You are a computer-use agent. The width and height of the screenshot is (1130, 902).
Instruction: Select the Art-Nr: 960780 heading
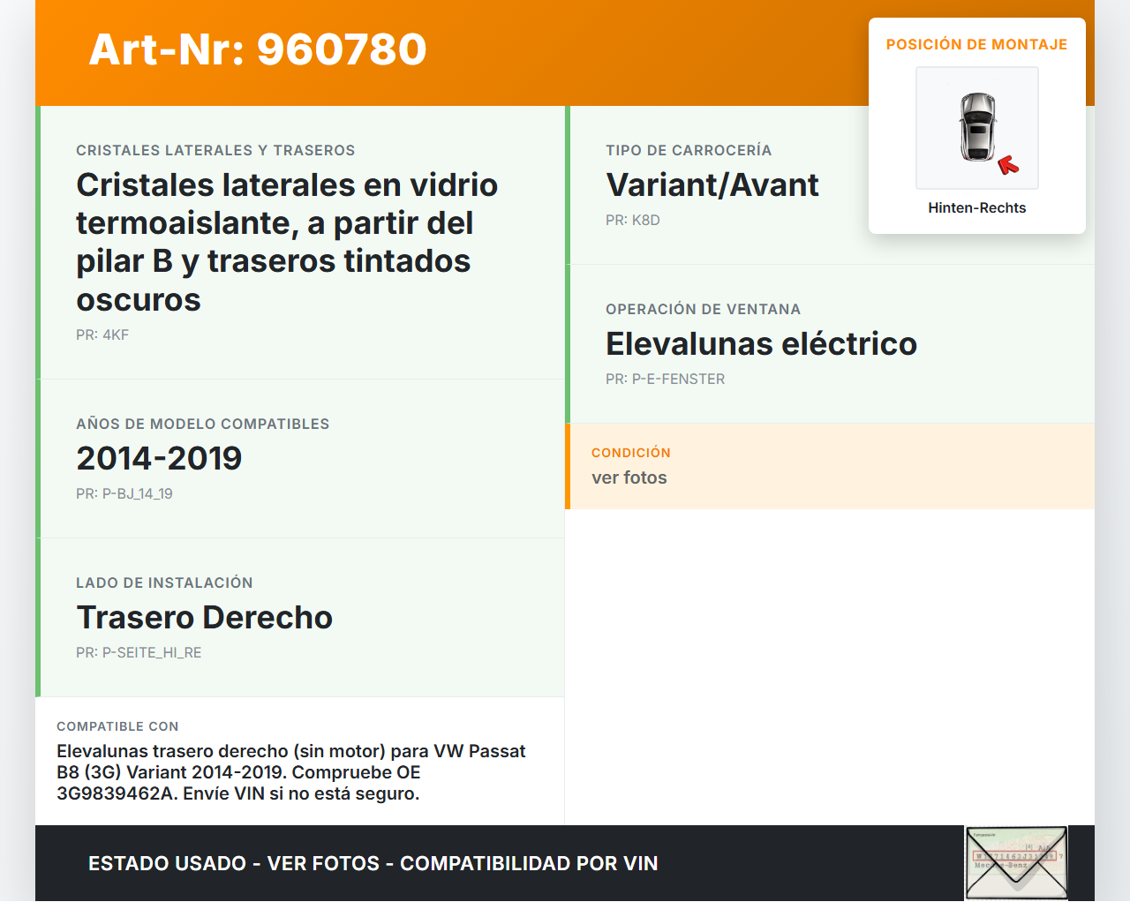point(258,49)
